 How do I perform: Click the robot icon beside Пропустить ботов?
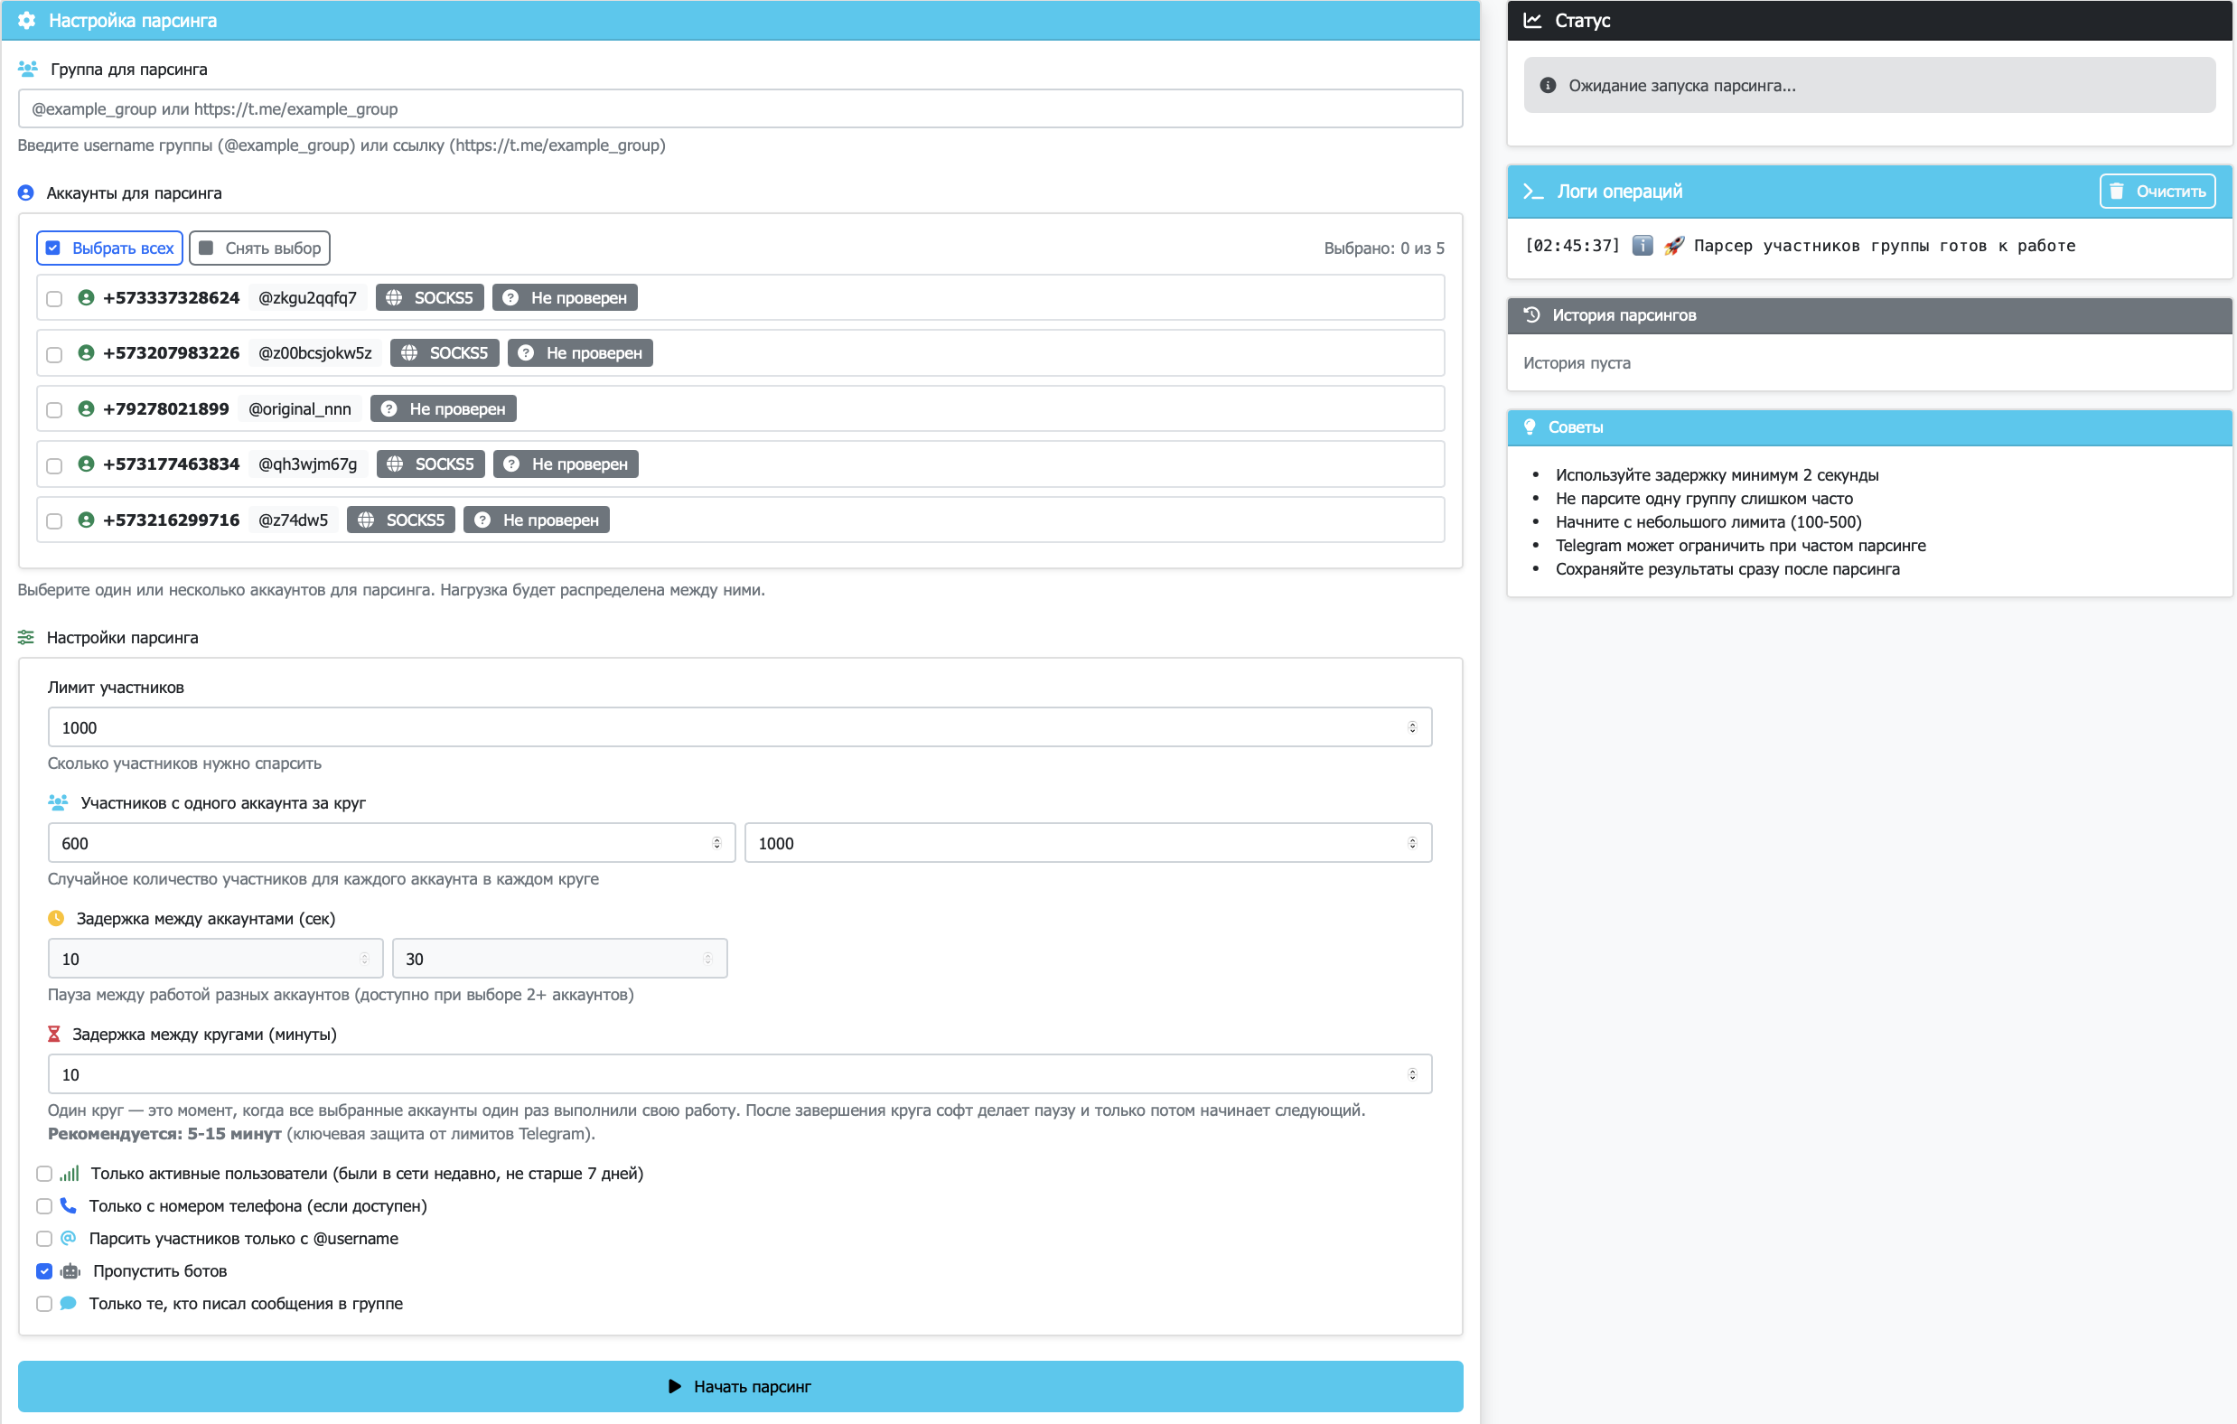coord(70,1270)
